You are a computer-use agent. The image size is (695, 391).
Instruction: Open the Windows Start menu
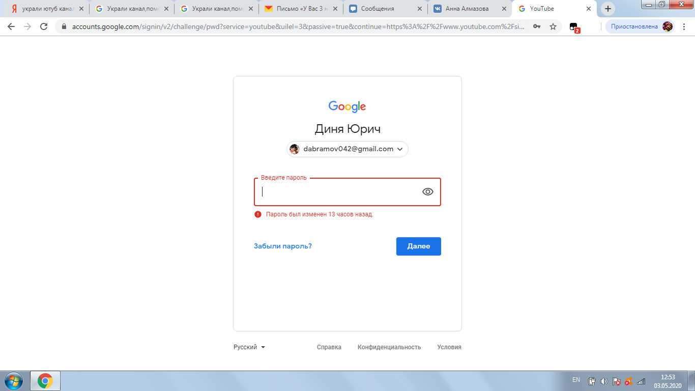(14, 380)
